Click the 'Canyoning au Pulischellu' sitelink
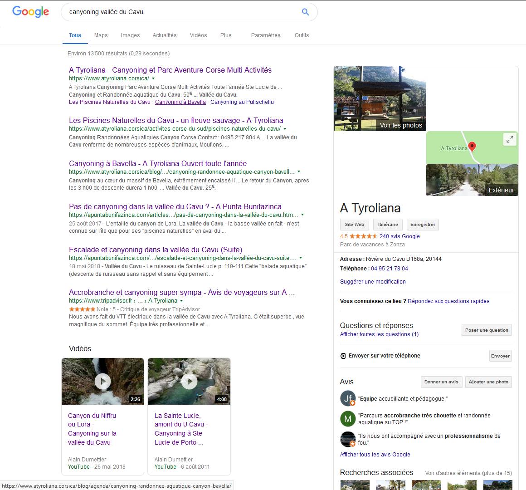 [242, 102]
